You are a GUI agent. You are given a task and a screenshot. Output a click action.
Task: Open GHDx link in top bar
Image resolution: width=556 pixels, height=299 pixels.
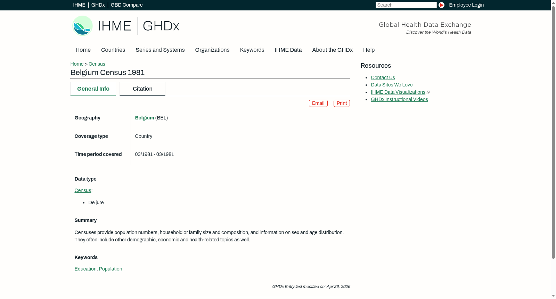(98, 5)
